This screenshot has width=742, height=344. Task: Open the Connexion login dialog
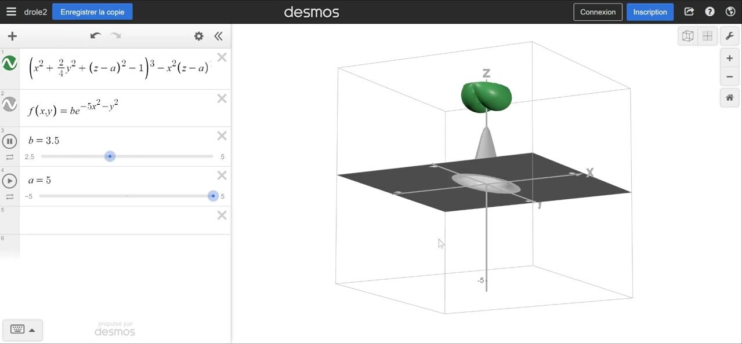point(598,12)
